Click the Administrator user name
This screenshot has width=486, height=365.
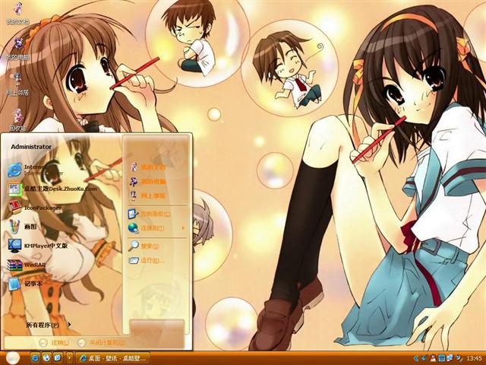point(31,147)
